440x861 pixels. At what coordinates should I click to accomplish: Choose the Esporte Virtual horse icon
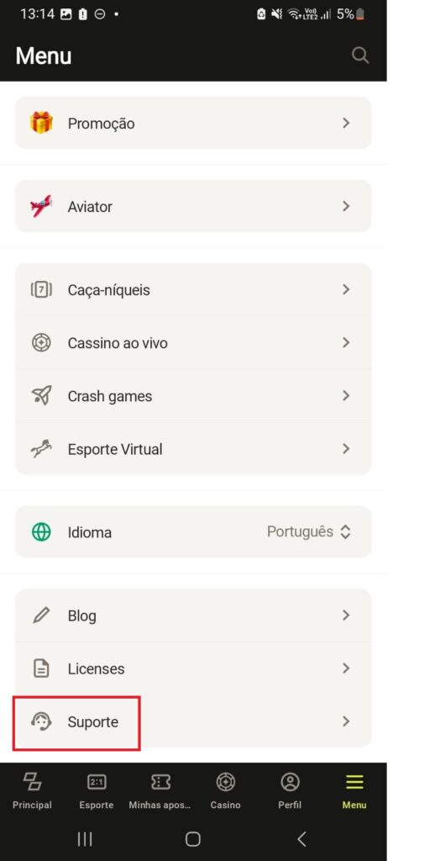(x=41, y=449)
